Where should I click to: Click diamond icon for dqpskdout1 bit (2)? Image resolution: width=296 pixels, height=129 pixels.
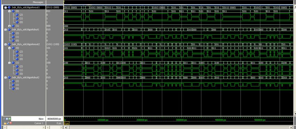(13, 33)
